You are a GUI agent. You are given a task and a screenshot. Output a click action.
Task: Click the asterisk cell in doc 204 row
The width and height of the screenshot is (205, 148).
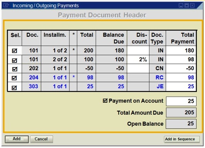(x=73, y=77)
